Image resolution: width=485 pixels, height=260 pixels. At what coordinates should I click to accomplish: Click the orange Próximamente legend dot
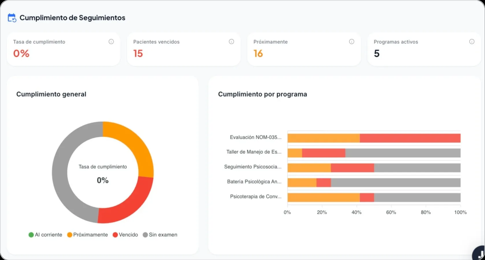coord(69,235)
